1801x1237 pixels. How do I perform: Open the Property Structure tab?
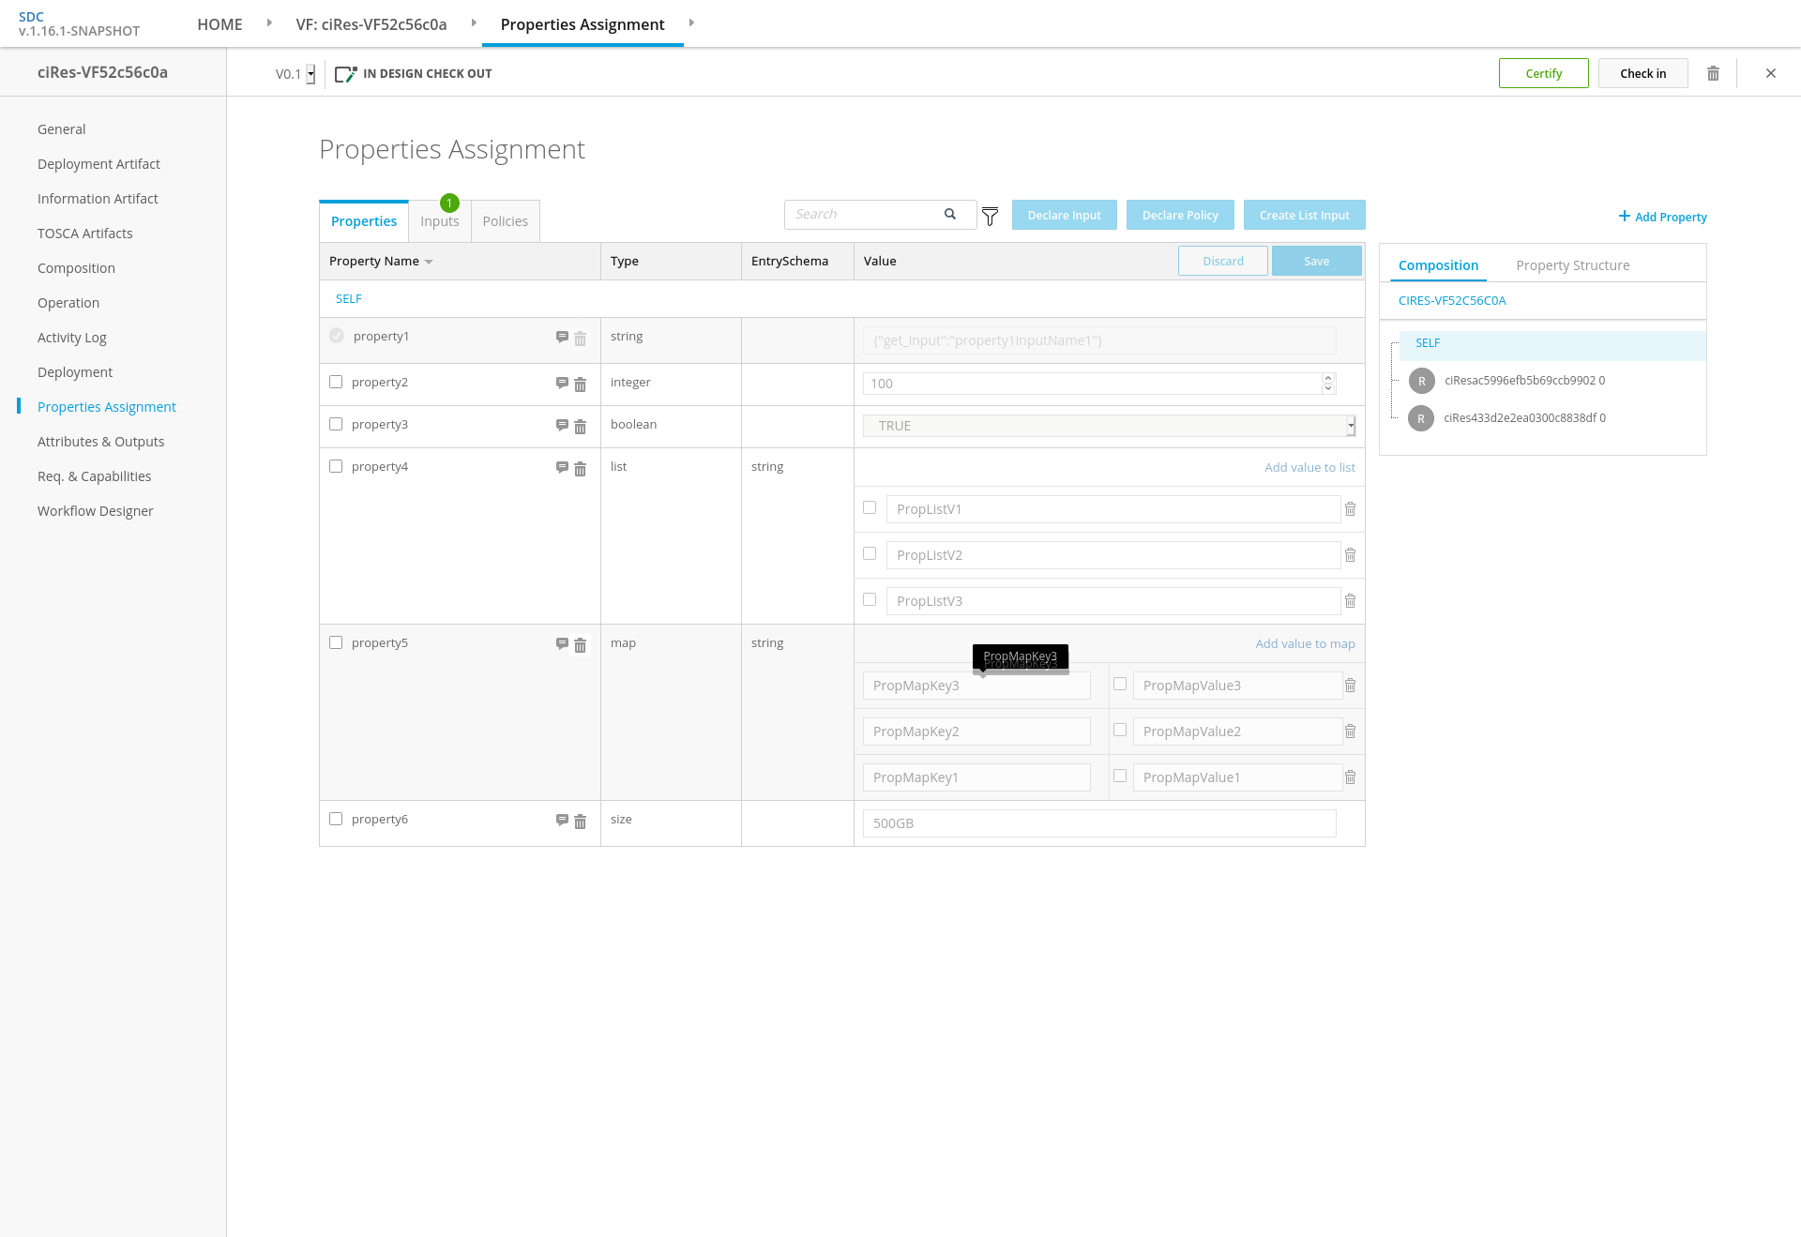[1572, 265]
